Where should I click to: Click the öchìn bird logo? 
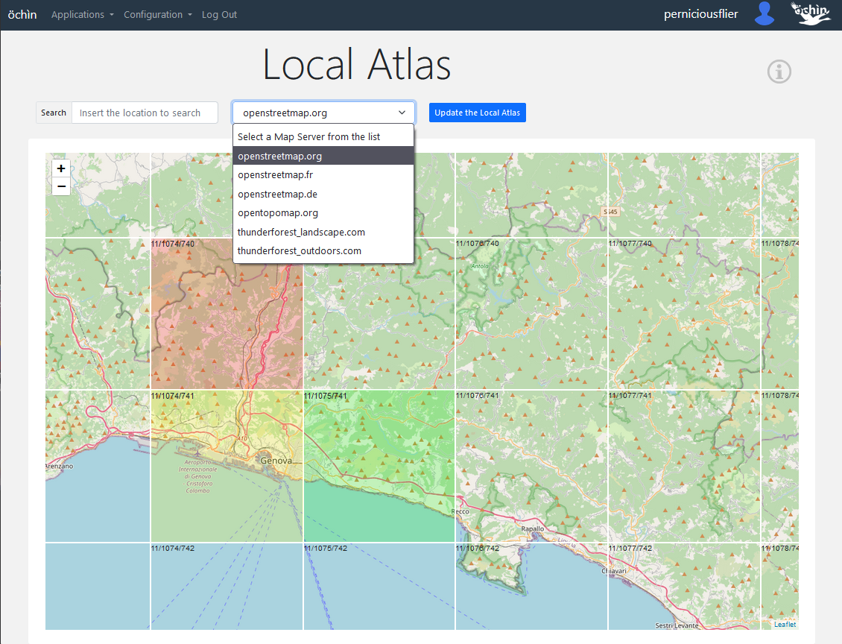click(811, 13)
